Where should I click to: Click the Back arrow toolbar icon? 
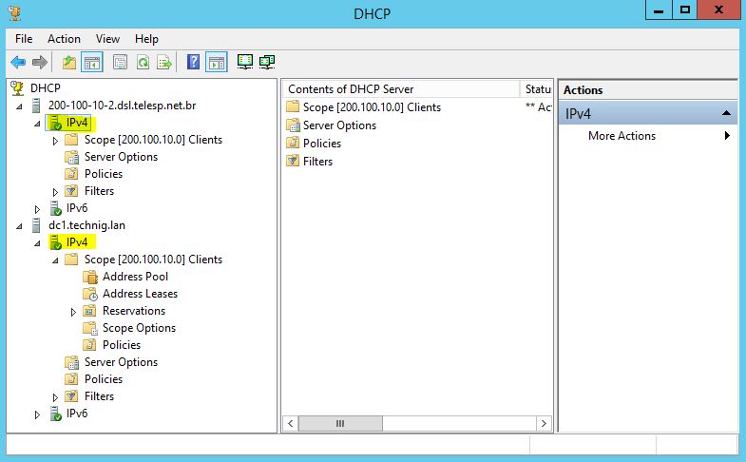18,62
